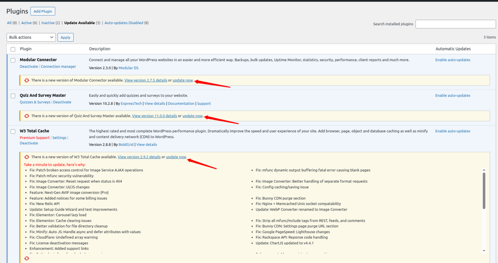Open Quizzes & Surveys link
Viewport: 498px width, 263px height.
pyautogui.click(x=35, y=102)
